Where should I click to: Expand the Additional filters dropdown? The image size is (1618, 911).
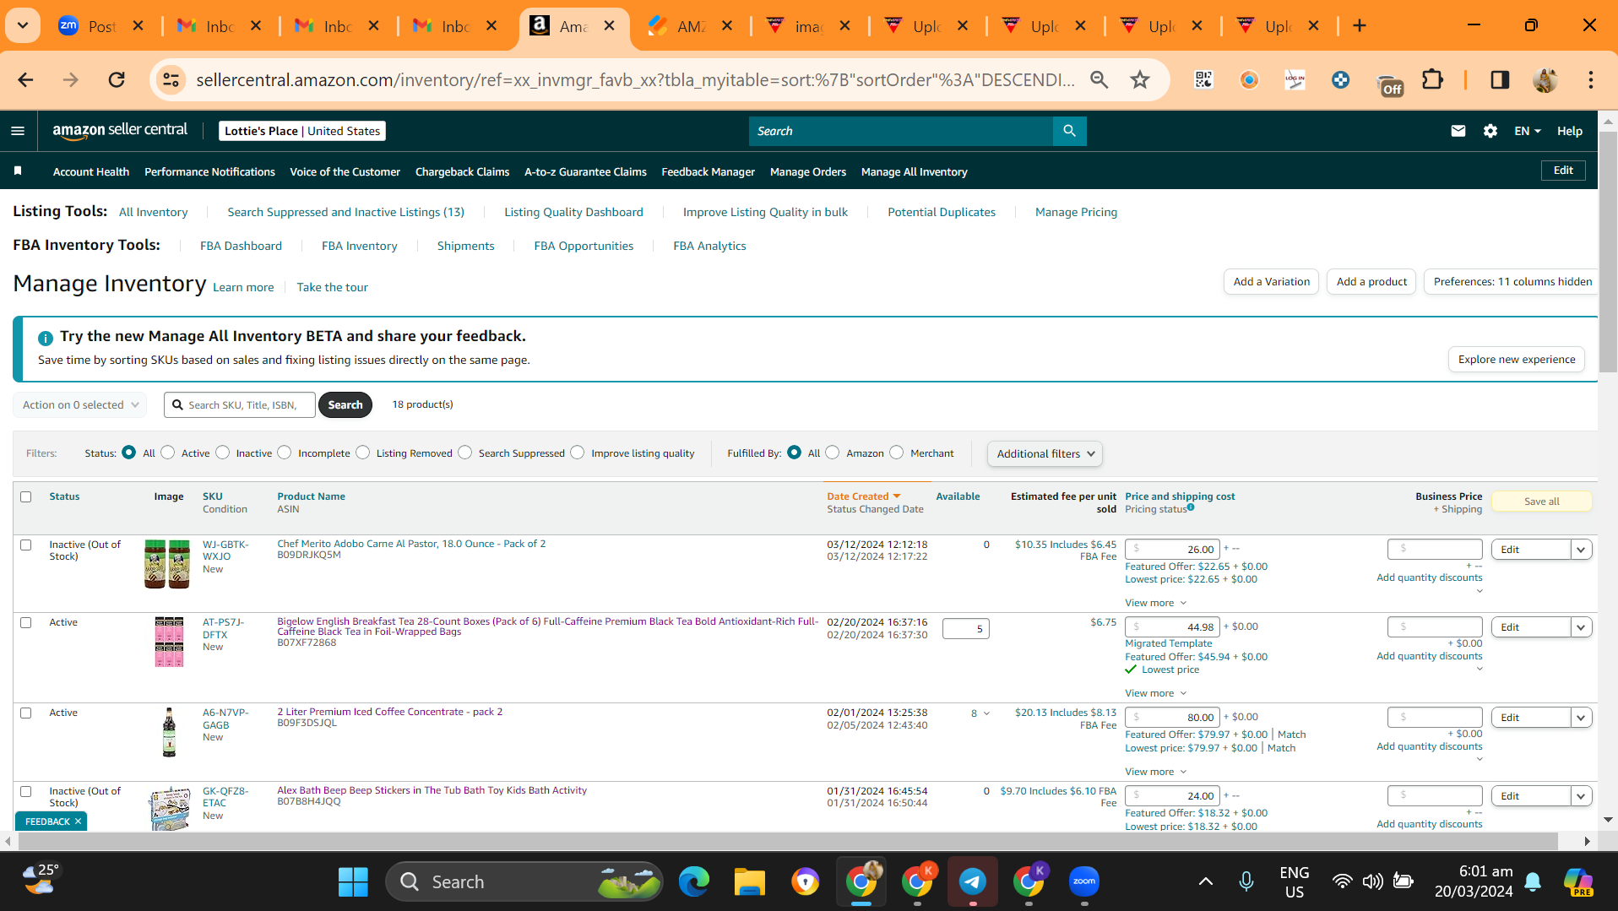click(1045, 454)
